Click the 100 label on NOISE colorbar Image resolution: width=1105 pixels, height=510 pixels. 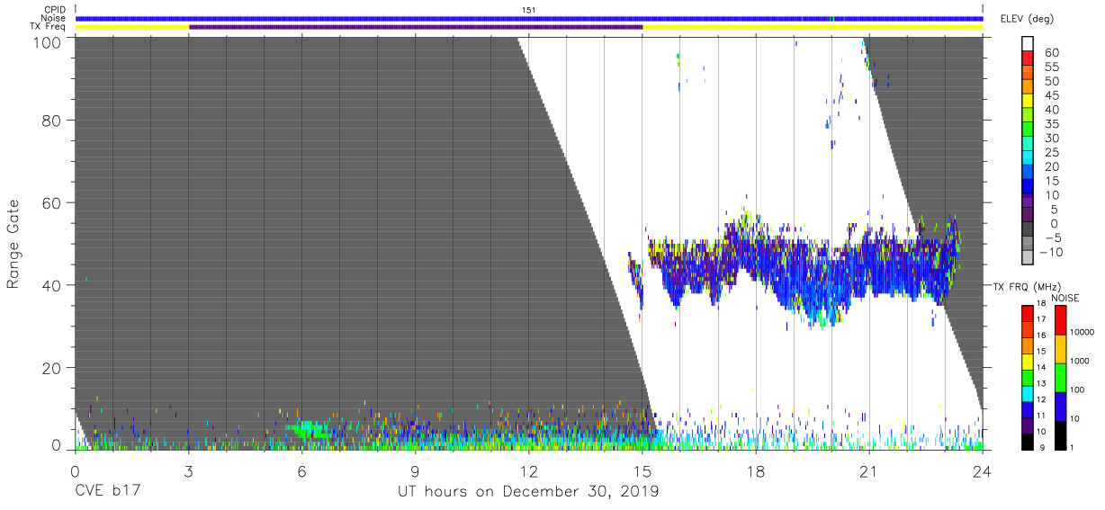(x=1078, y=389)
